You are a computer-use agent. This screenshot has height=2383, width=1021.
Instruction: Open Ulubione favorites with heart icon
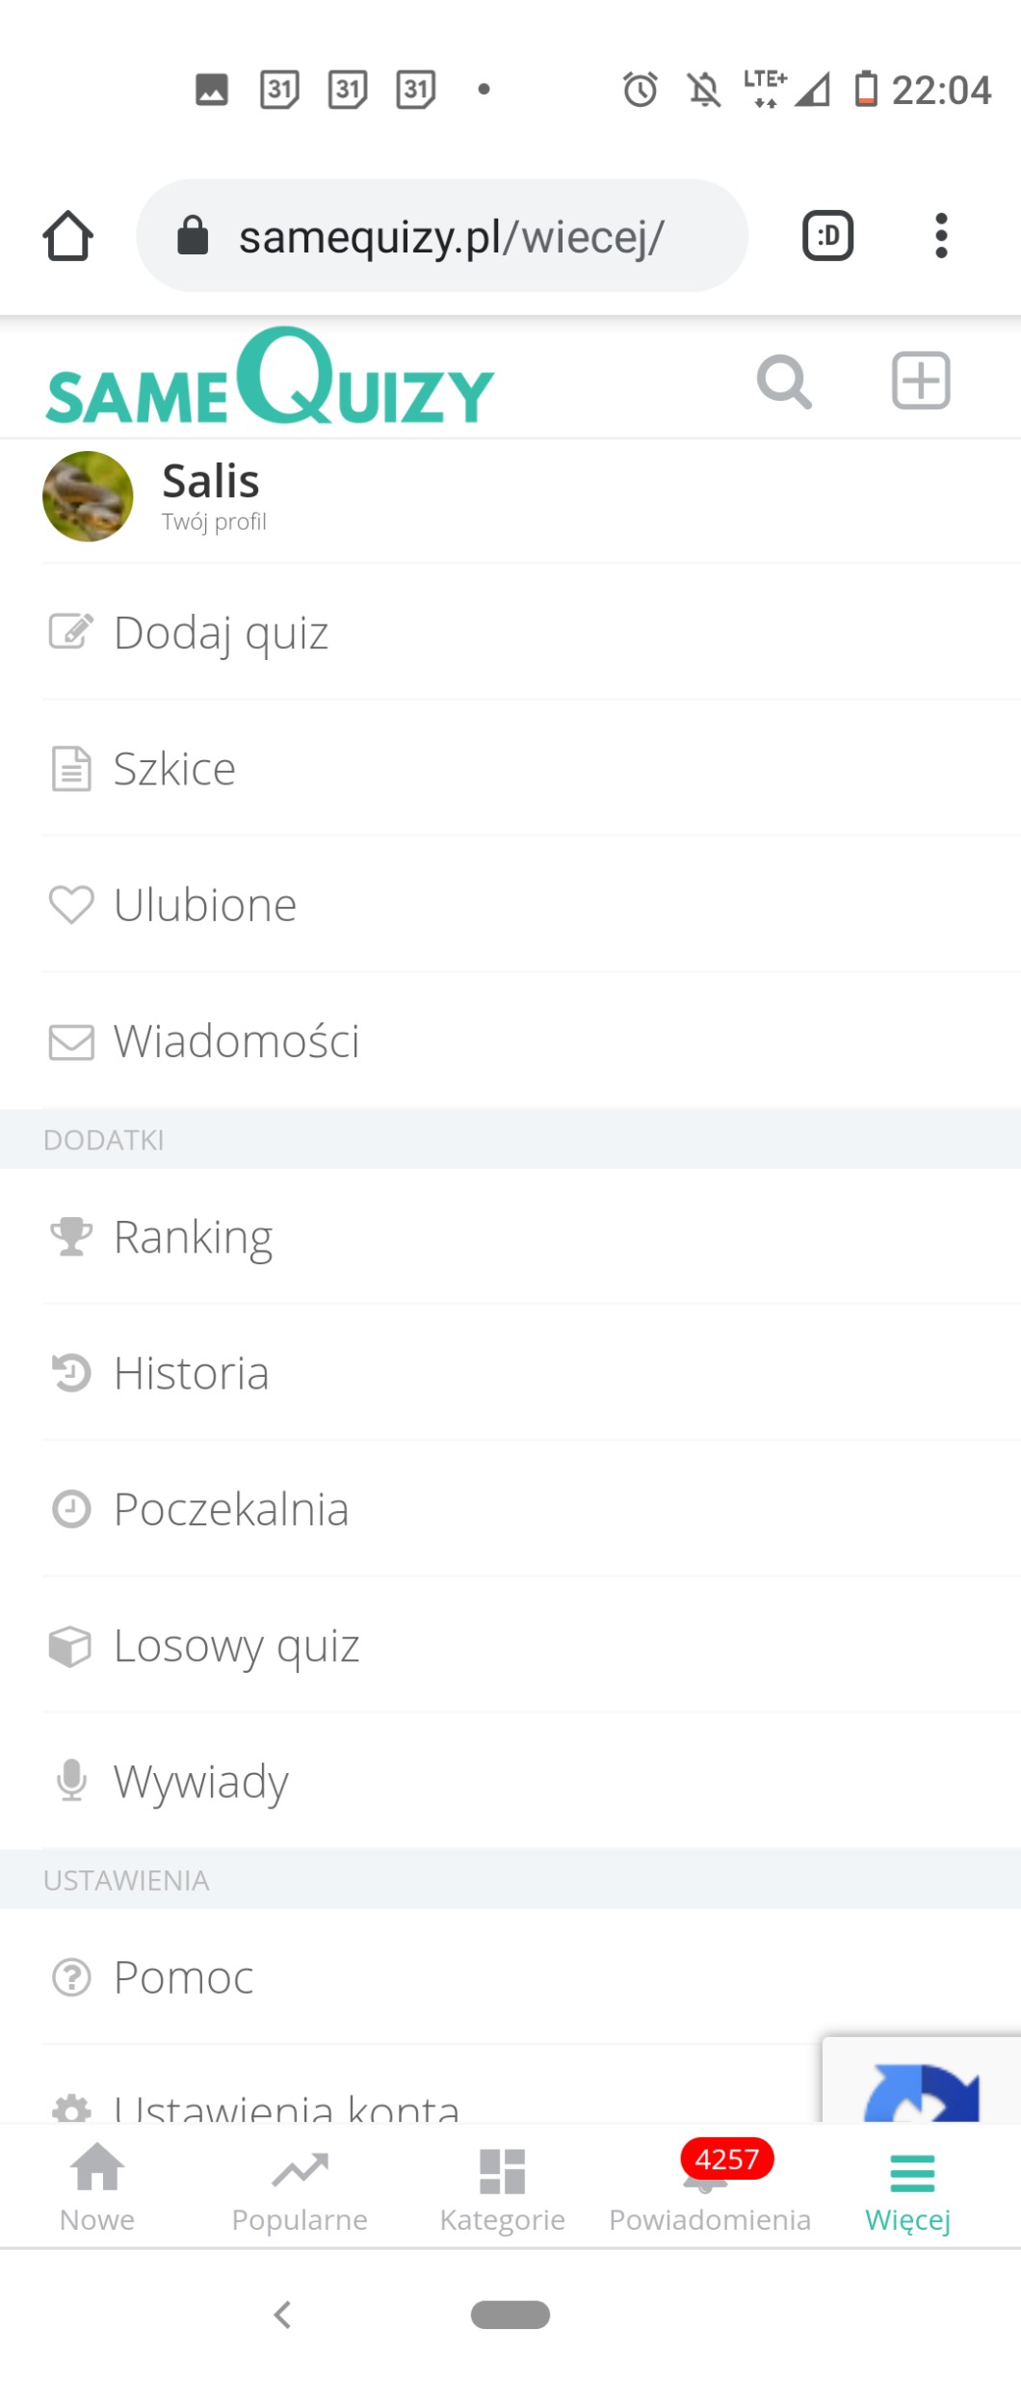coord(204,905)
